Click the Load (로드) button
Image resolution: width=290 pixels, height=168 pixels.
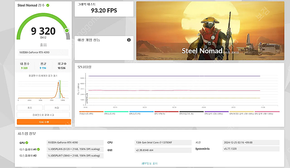pos(30,108)
